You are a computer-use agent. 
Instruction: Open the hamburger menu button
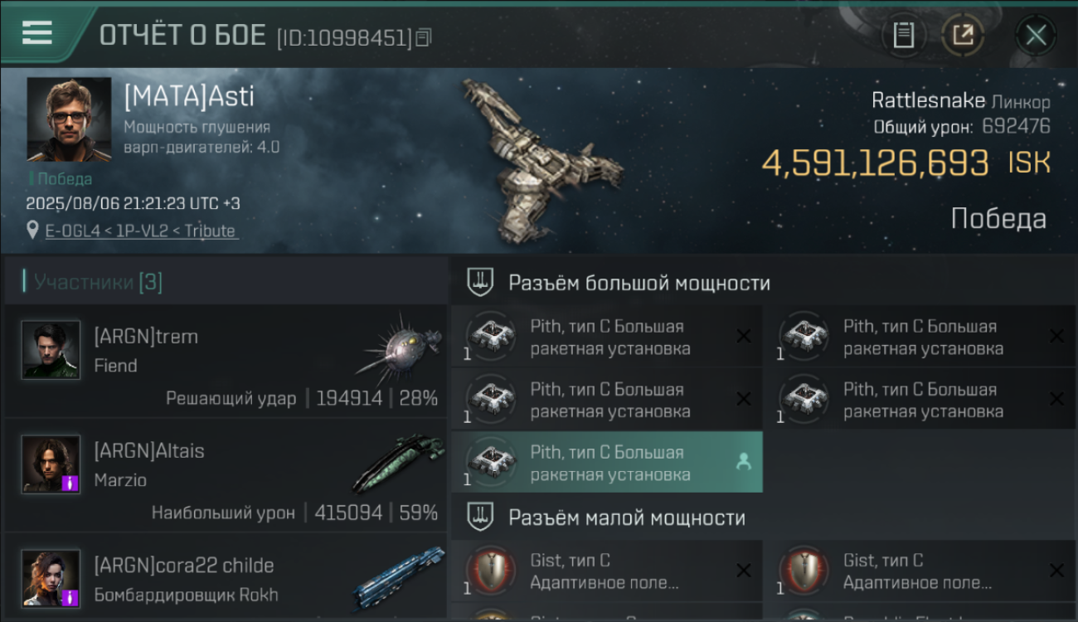click(37, 32)
